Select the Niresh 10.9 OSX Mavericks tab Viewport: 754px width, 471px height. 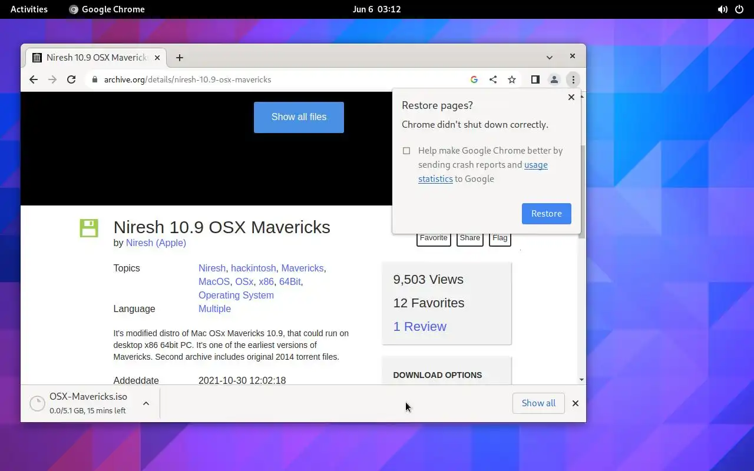point(96,57)
